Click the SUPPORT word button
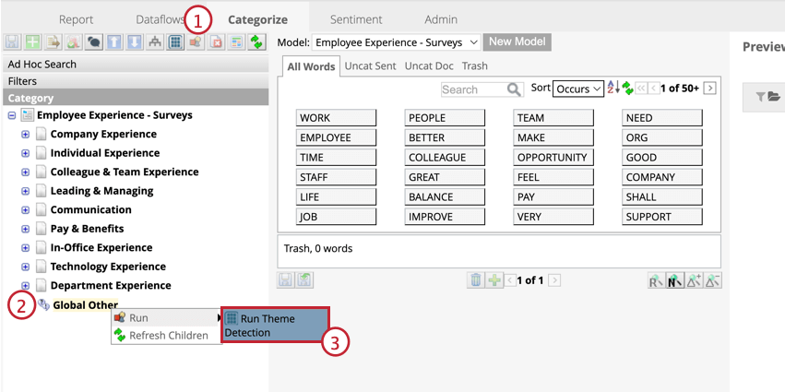 662,218
